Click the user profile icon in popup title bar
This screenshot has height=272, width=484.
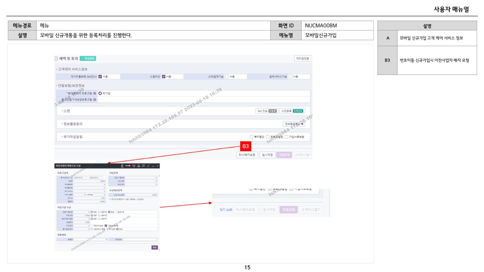(139, 166)
